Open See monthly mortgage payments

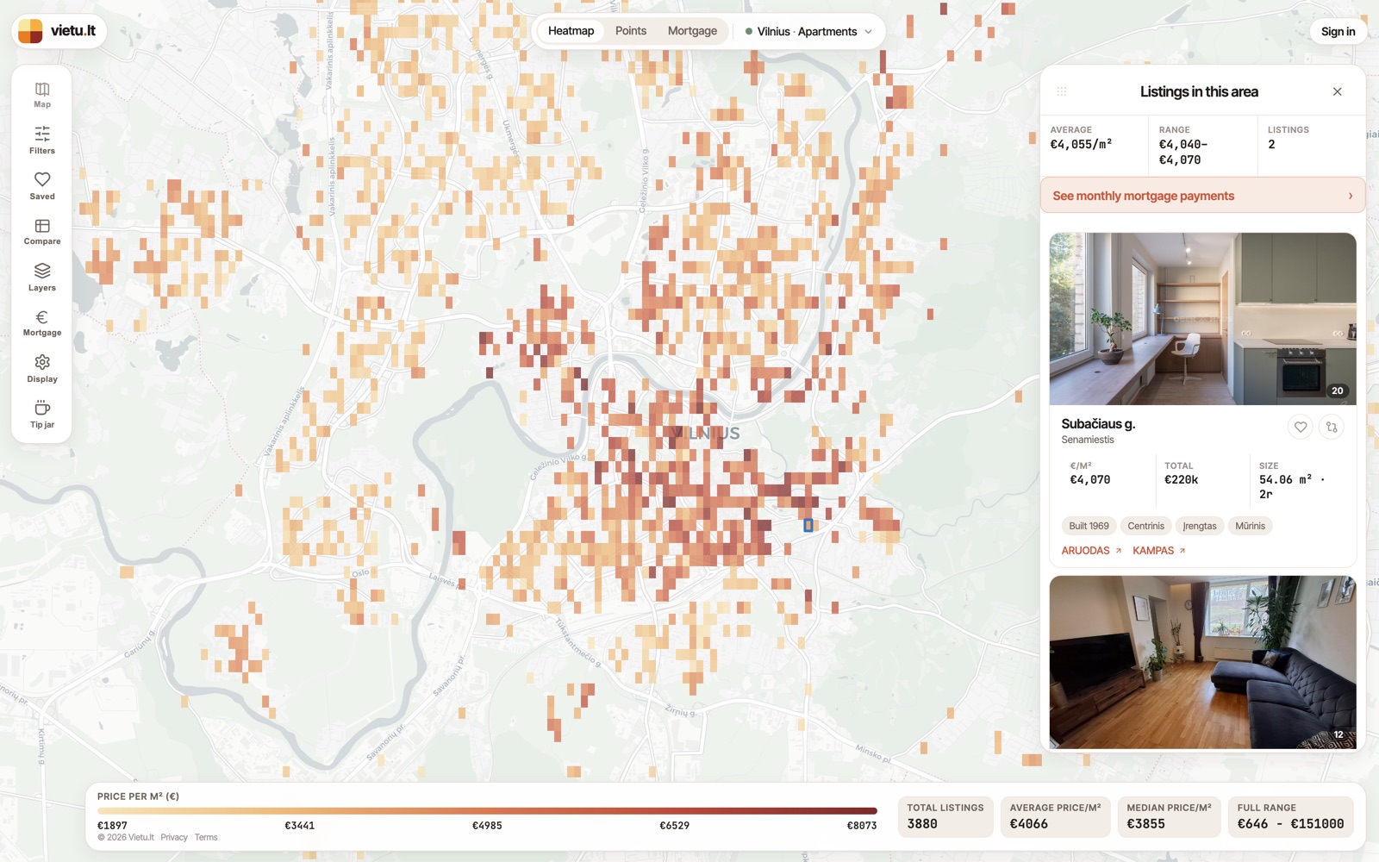(x=1203, y=196)
